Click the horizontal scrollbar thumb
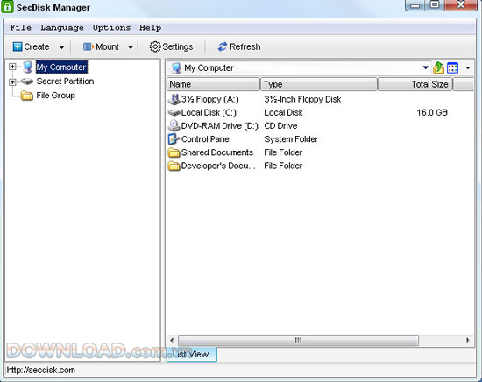Viewport: 482px width, 382px height. point(298,340)
